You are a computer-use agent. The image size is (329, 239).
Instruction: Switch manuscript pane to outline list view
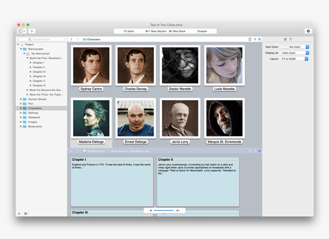click(x=255, y=151)
